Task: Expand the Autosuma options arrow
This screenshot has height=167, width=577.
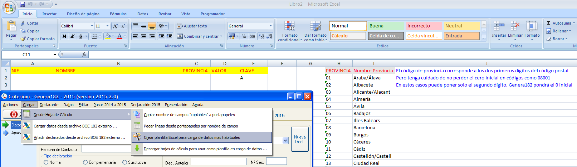Action: [x=573, y=23]
